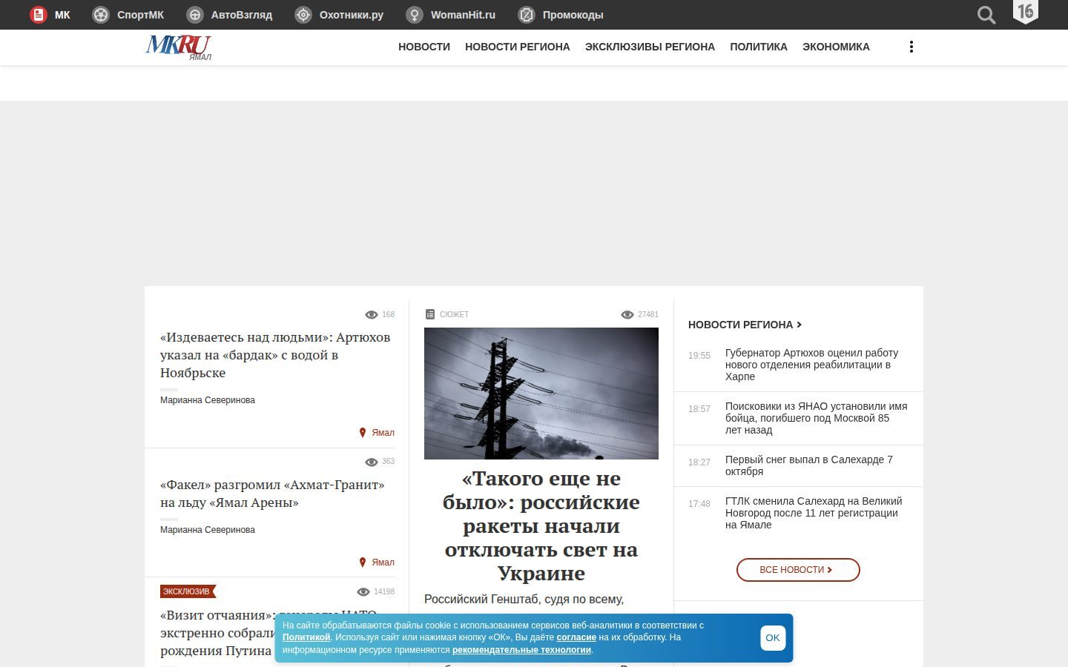Click the location pin under the Ноябрьск article
The width and height of the screenshot is (1068, 667).
[363, 433]
